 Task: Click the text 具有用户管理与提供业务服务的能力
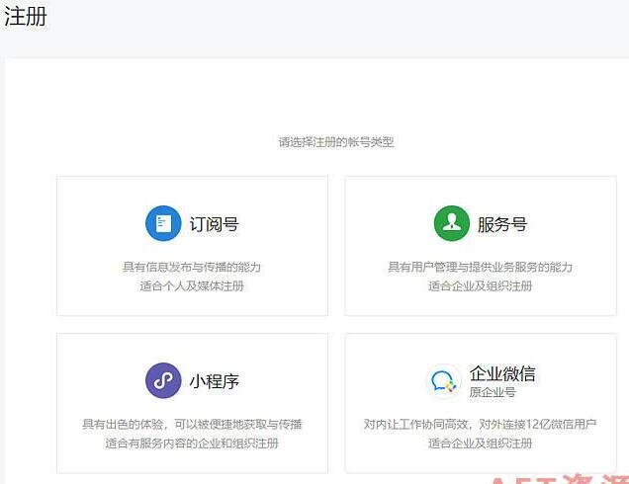pyautogui.click(x=481, y=267)
